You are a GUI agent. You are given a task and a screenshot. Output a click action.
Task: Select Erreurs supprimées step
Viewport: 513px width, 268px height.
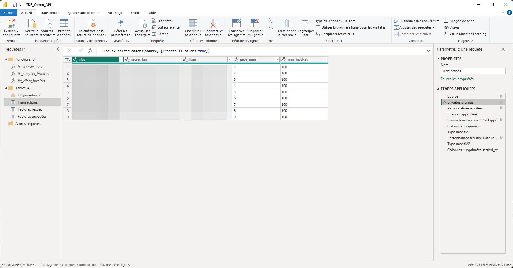pyautogui.click(x=462, y=114)
